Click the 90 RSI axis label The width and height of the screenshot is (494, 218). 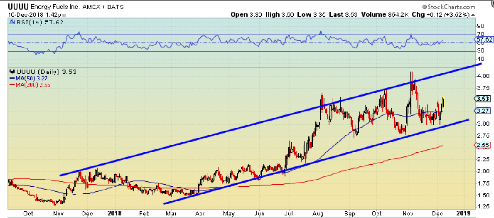[481, 26]
